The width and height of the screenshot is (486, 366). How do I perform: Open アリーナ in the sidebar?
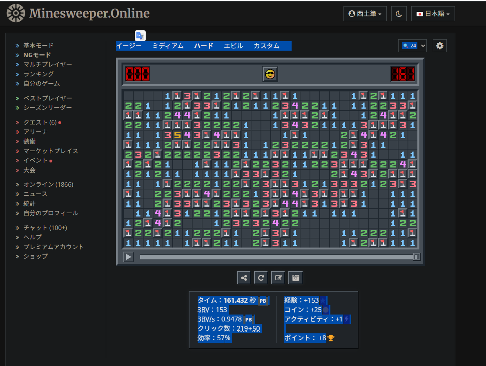(x=36, y=132)
